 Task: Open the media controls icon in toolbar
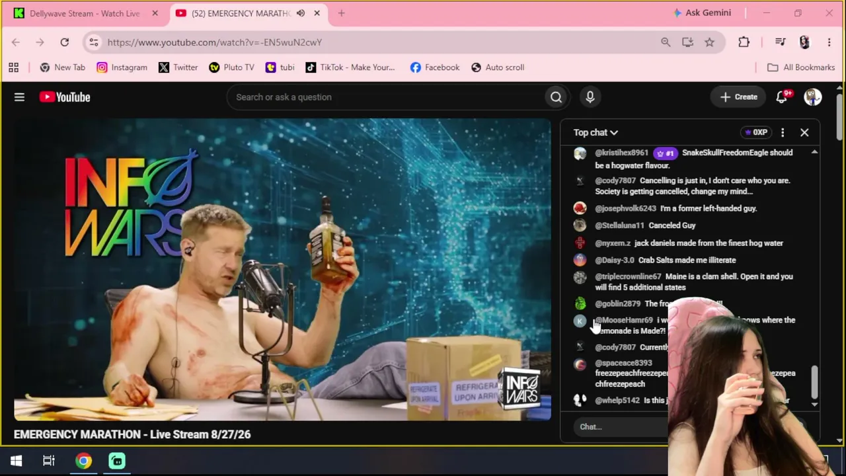click(781, 42)
